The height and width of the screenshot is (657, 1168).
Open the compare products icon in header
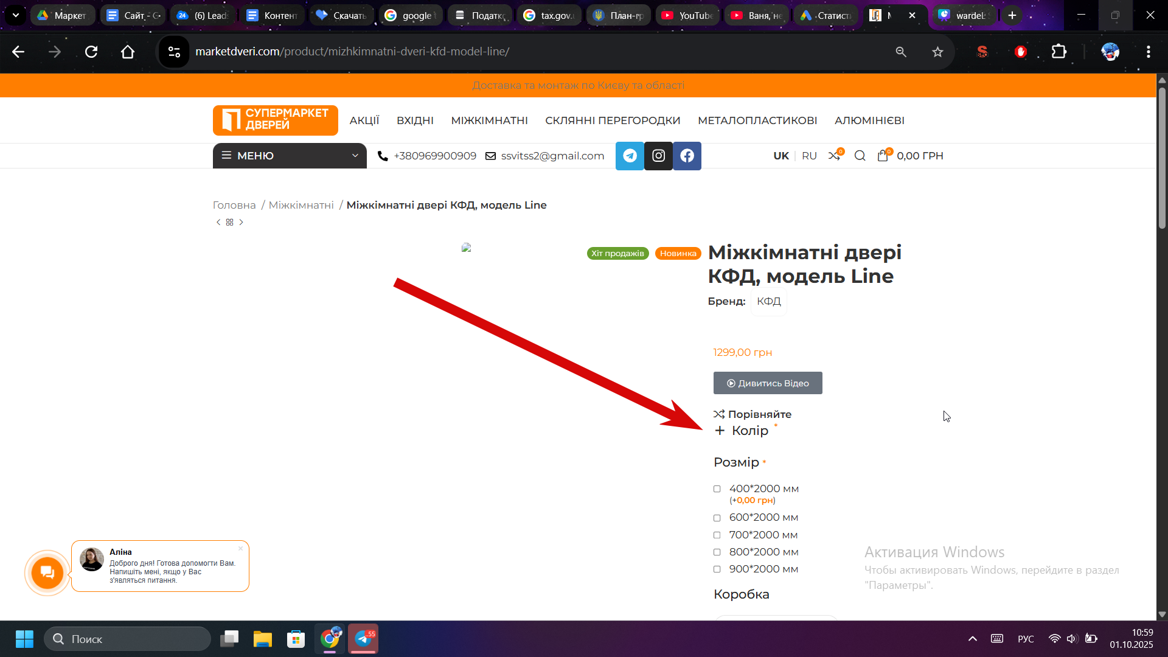834,156
